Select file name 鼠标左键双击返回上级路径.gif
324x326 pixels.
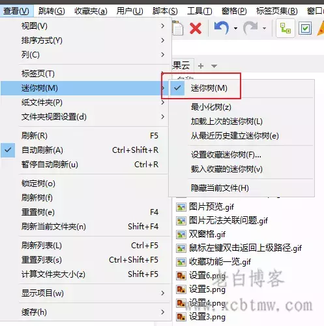point(245,248)
